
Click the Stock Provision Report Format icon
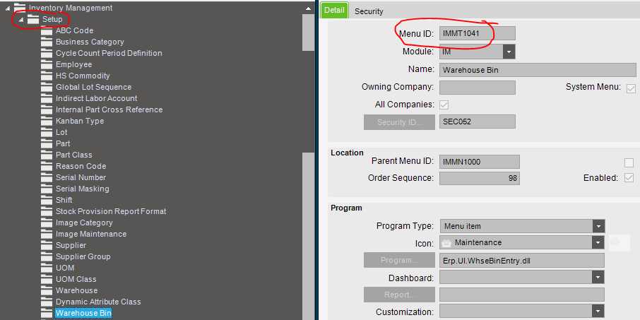pos(47,211)
